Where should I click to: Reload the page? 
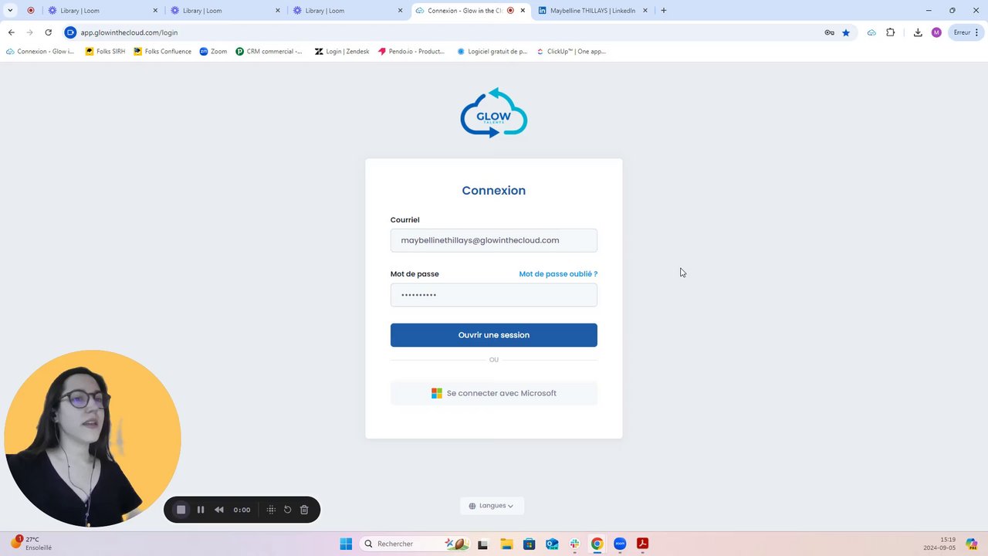click(x=48, y=32)
